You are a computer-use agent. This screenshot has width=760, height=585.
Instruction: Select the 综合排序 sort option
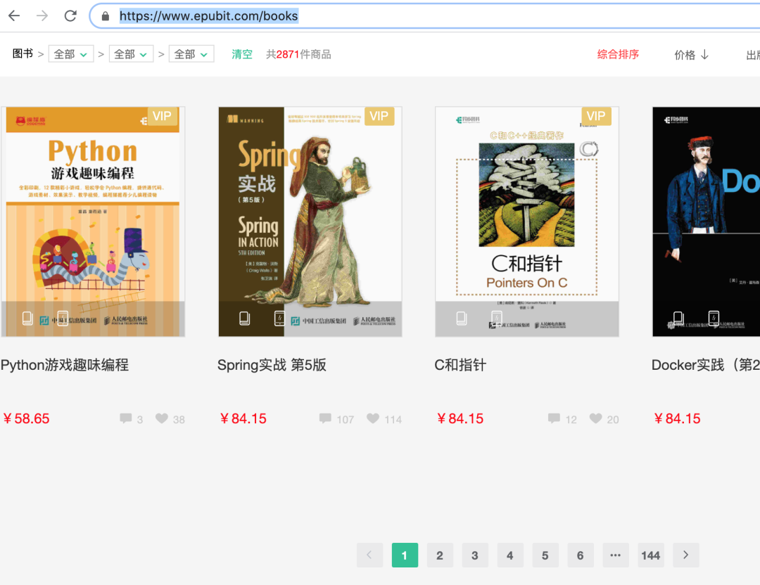click(618, 54)
